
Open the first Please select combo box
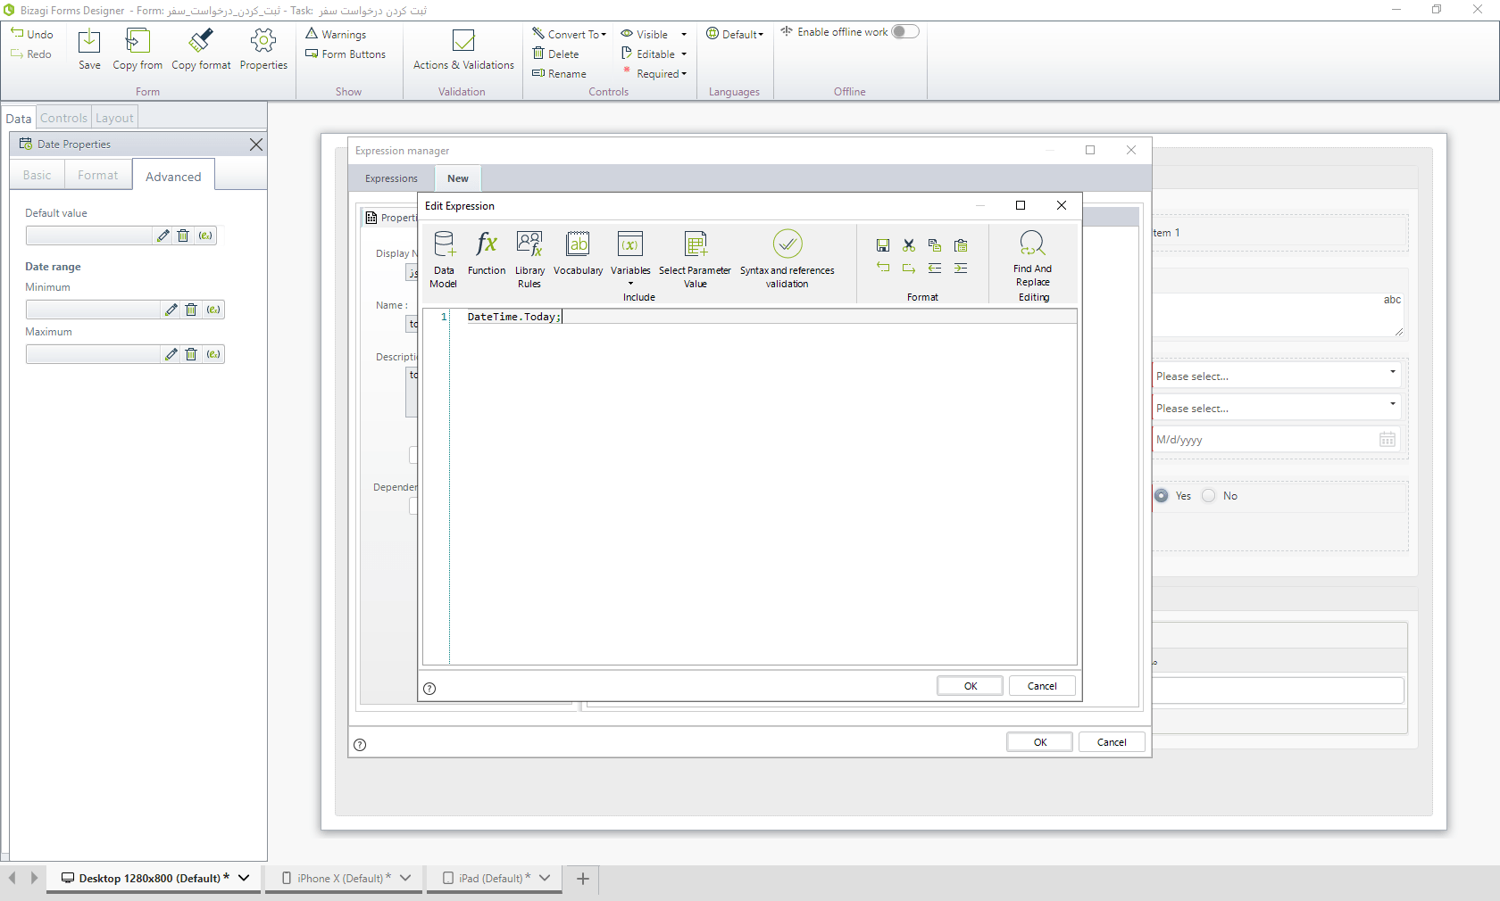(x=1276, y=376)
